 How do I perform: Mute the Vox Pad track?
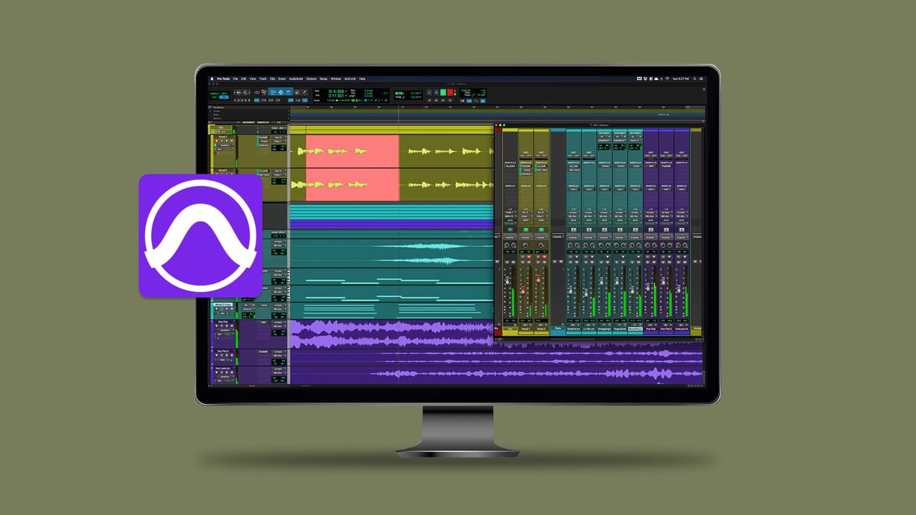[x=226, y=326]
